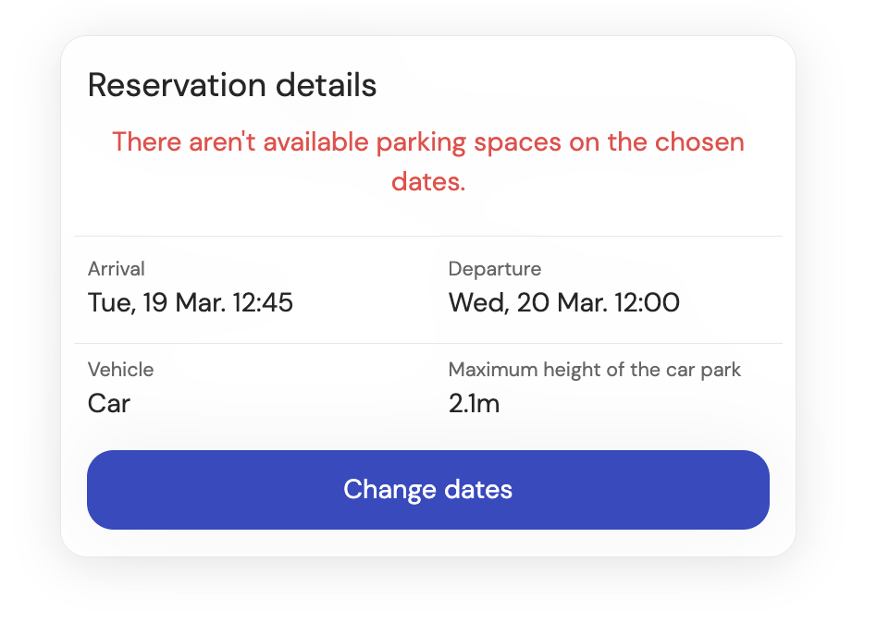Select the departure date Wed, 20 Mar. 12:00
877x623 pixels.
click(x=562, y=302)
